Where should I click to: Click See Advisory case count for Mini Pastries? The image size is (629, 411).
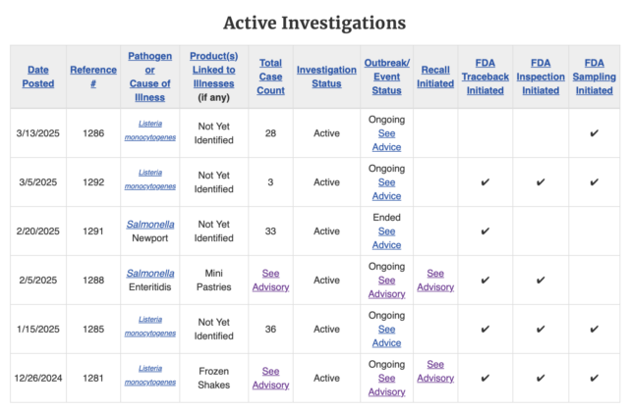pos(271,281)
